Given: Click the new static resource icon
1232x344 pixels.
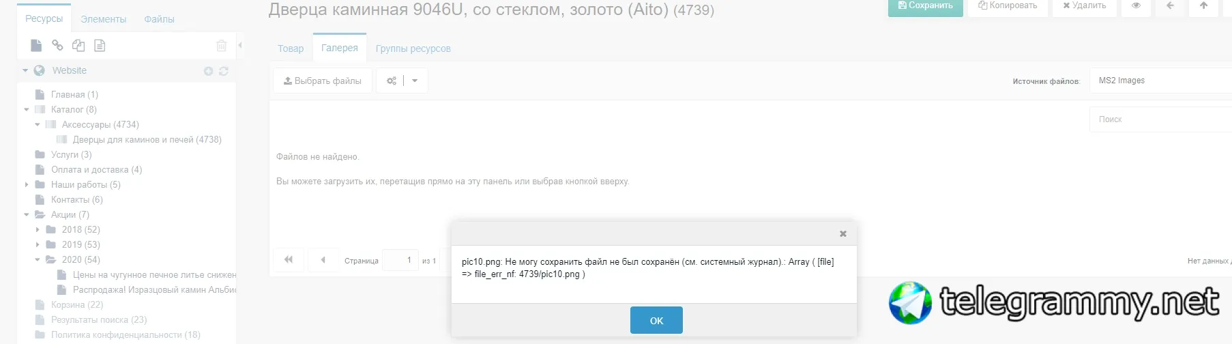Looking at the screenshot, I should click(x=100, y=46).
